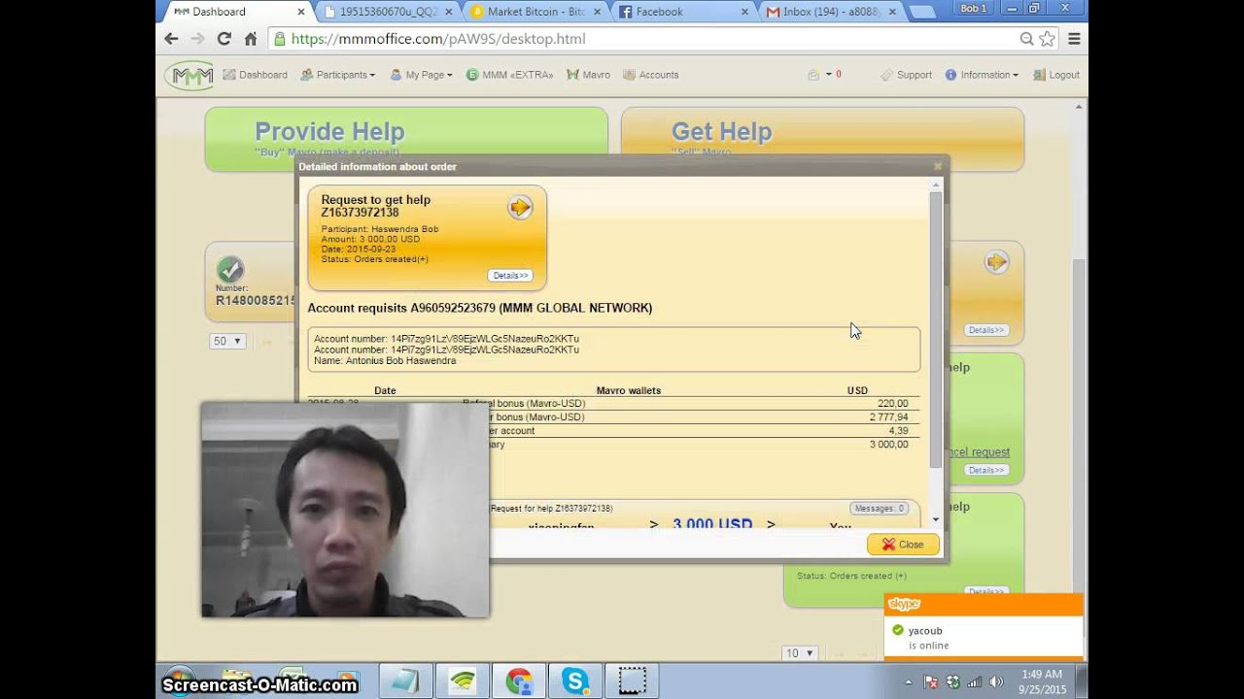1244x699 pixels.
Task: Click the Skype notification for yacoub
Action: 983,629
